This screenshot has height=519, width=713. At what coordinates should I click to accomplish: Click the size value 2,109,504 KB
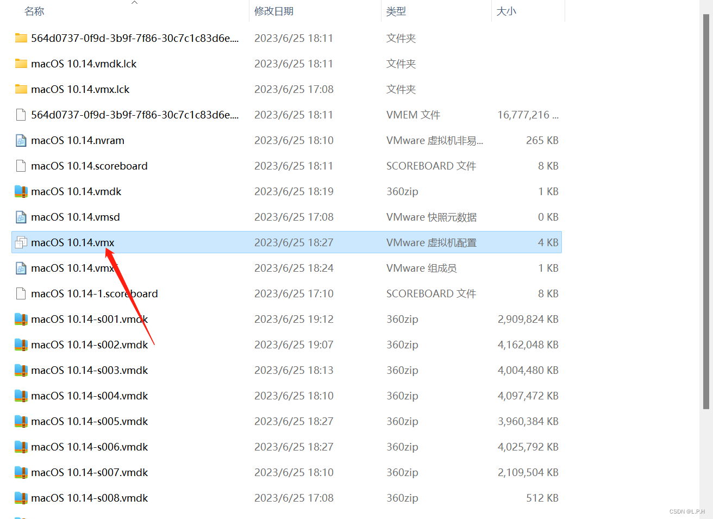tap(528, 472)
